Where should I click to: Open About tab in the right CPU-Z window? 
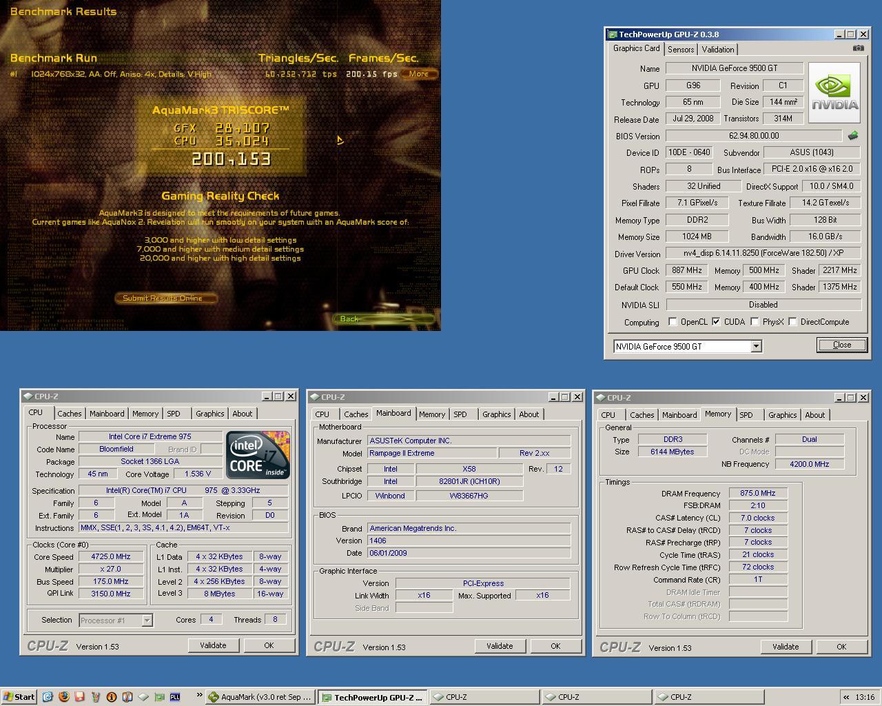coord(815,415)
